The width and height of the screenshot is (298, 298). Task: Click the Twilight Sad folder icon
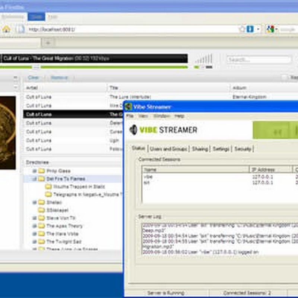41,241
